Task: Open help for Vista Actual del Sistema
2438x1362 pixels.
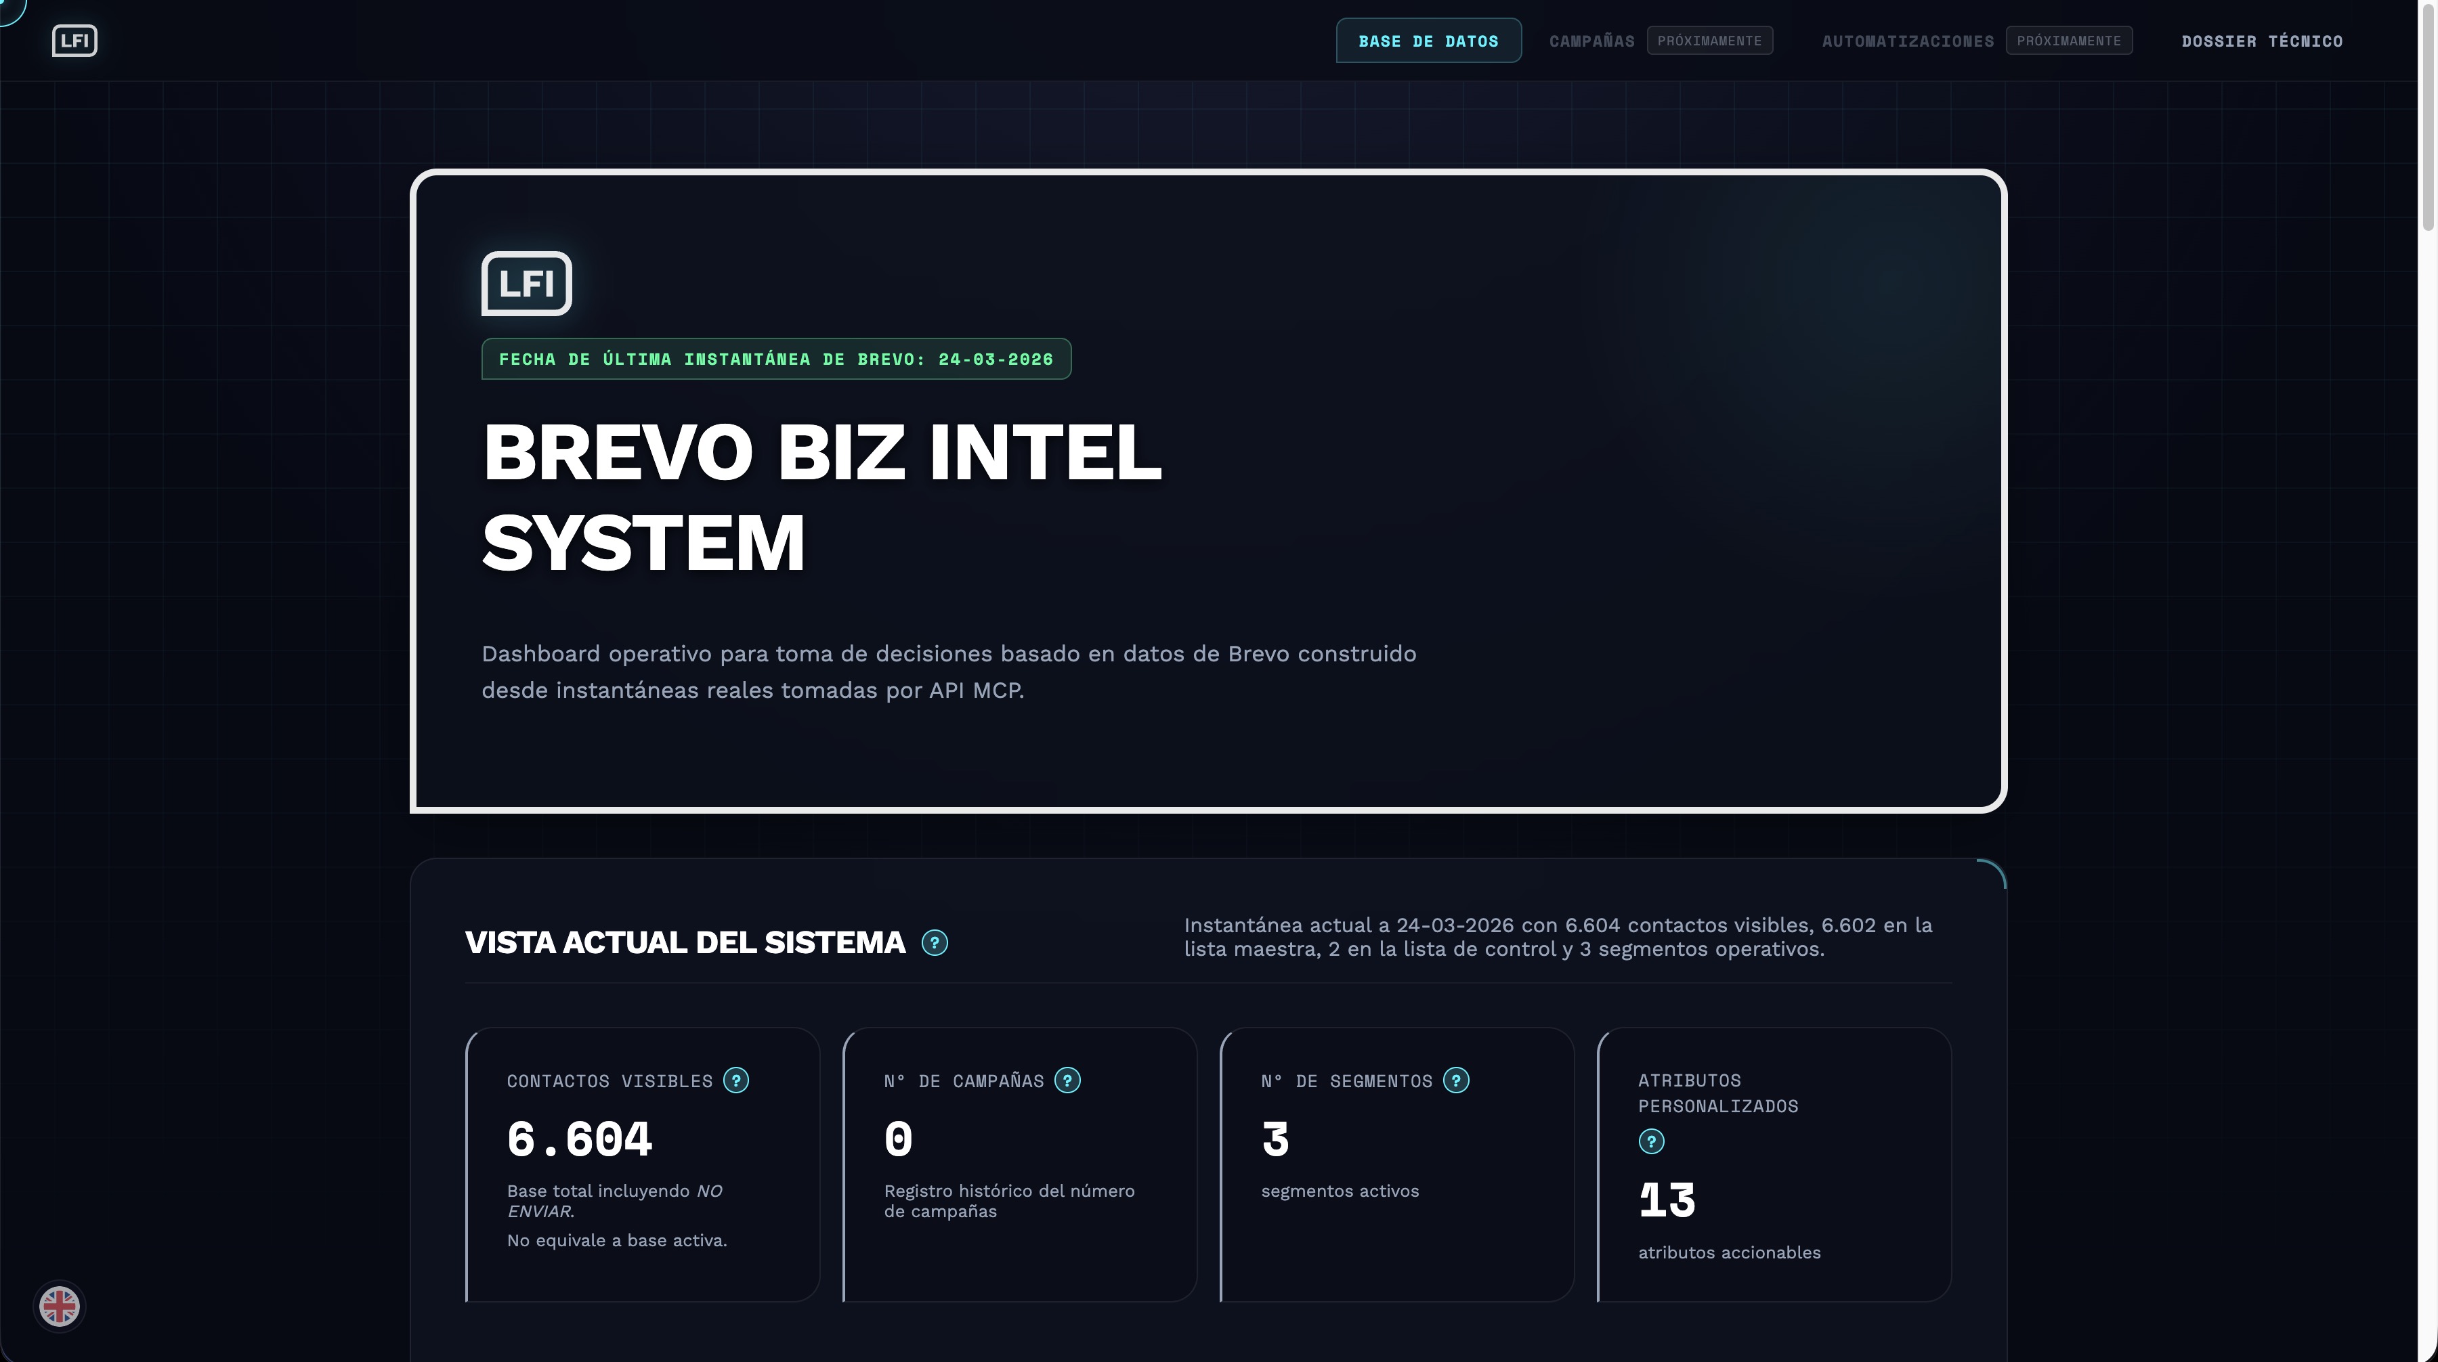Action: 934,943
